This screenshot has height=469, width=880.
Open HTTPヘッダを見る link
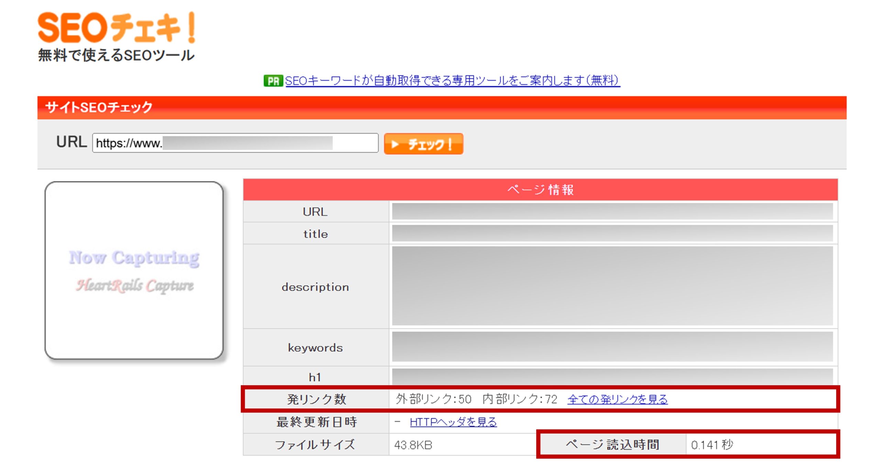[453, 422]
